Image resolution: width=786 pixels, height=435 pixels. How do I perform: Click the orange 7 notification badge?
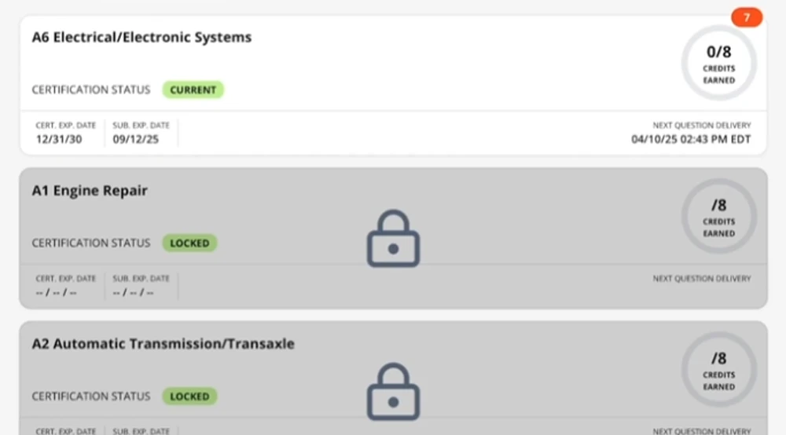[x=747, y=17]
